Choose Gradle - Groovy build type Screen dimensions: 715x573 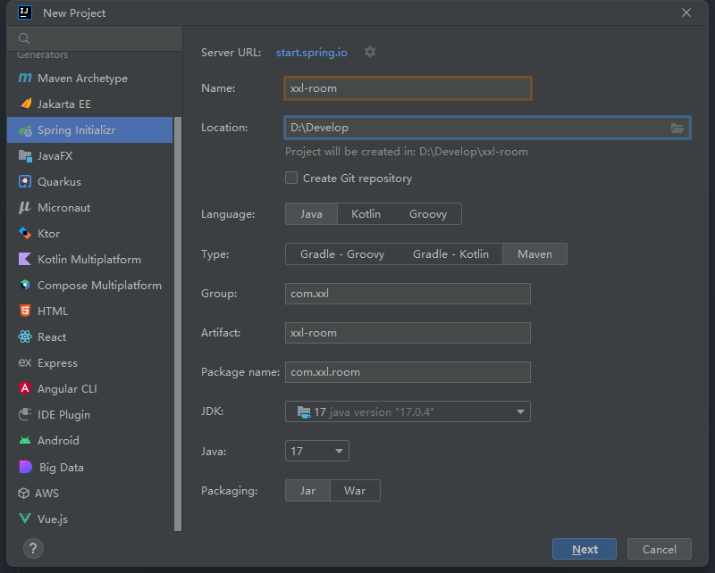(342, 253)
